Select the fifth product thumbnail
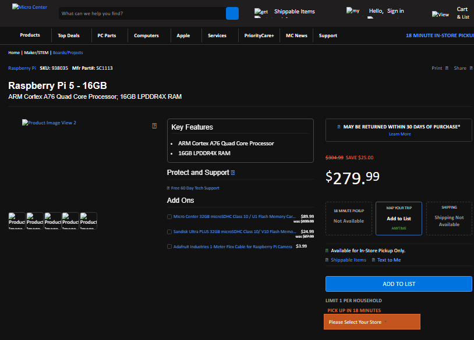The image size is (474, 340). pyautogui.click(x=89, y=221)
